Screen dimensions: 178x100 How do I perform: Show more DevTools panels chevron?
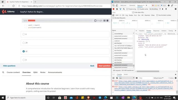tap(147, 6)
